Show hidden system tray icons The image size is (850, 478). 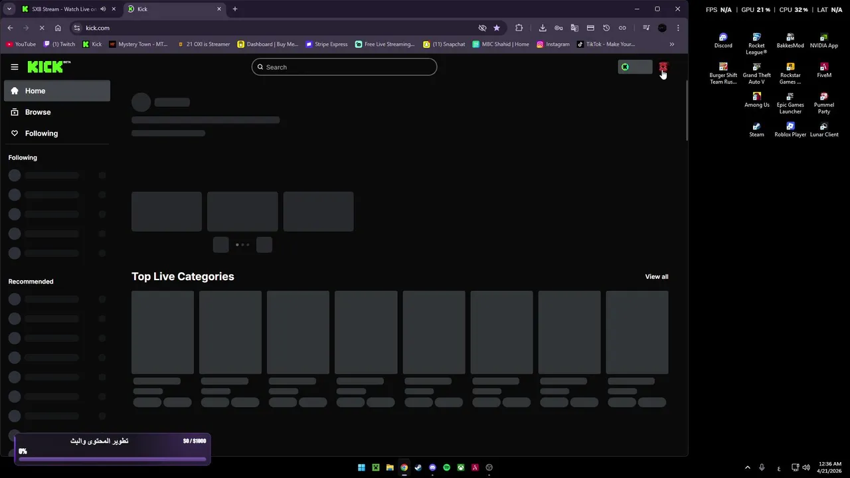(x=748, y=467)
